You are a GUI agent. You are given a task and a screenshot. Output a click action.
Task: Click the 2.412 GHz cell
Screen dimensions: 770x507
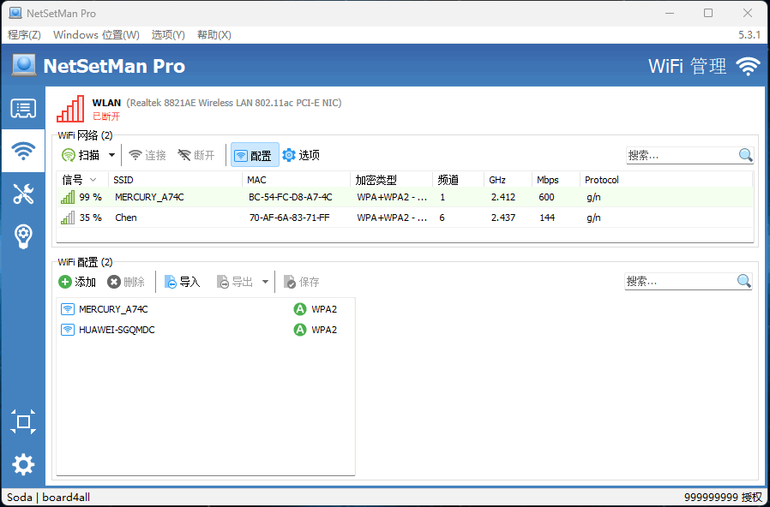click(502, 197)
